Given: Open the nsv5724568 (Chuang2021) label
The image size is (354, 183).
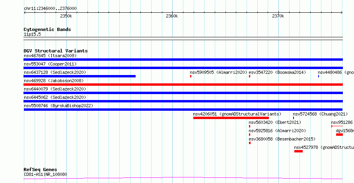Looking at the screenshot, I should 320,114.
